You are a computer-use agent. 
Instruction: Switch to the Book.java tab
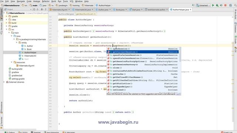(x=120, y=10)
